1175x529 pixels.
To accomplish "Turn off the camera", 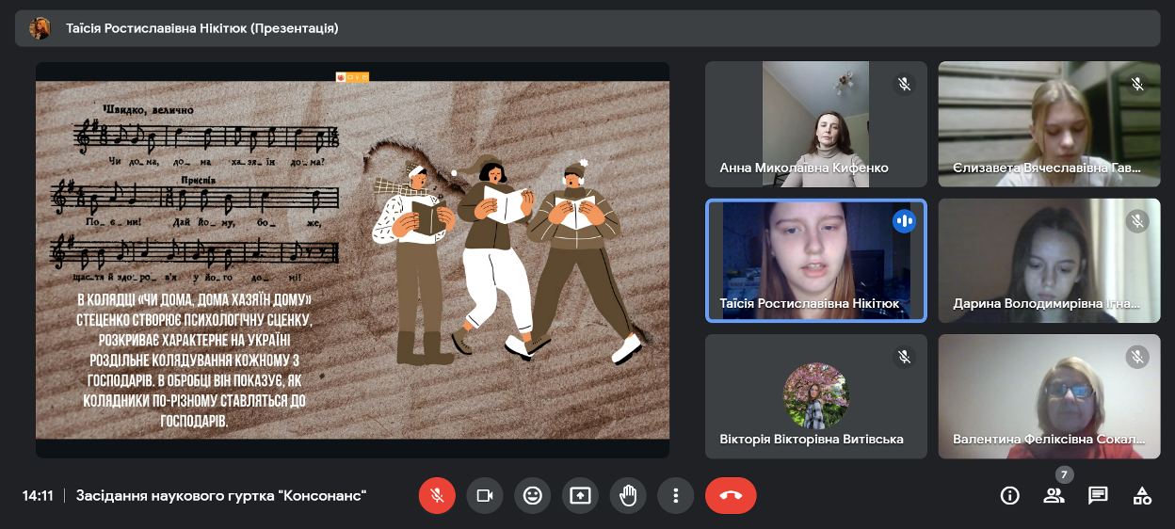I will (485, 495).
